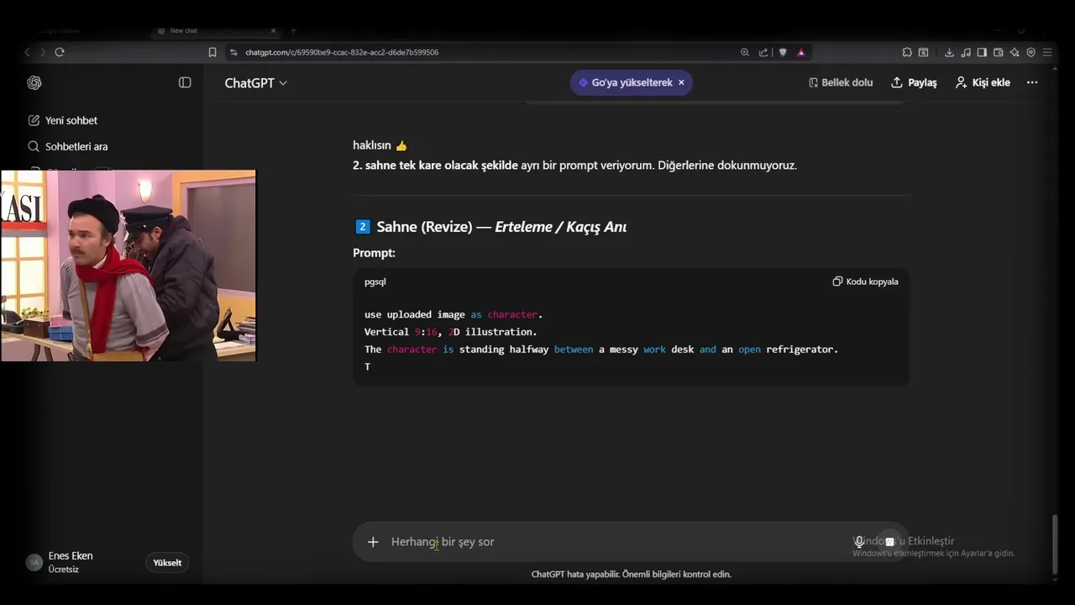The height and width of the screenshot is (605, 1075).
Task: Click 'Vertical 9:16, 2D illustration.' code line
Action: [x=450, y=332]
